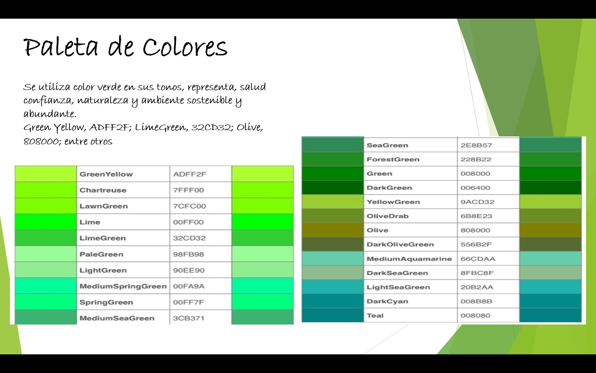Select the 'Lime' name cell

123,222
